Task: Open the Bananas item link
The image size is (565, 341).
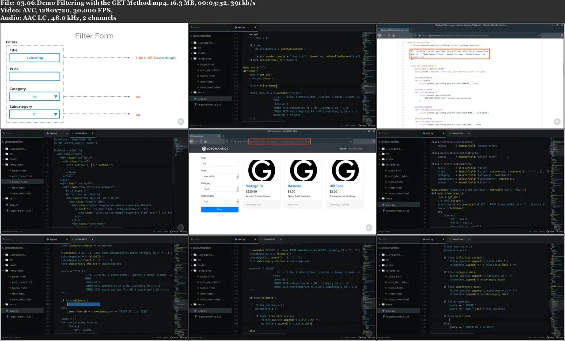Action: [x=295, y=186]
